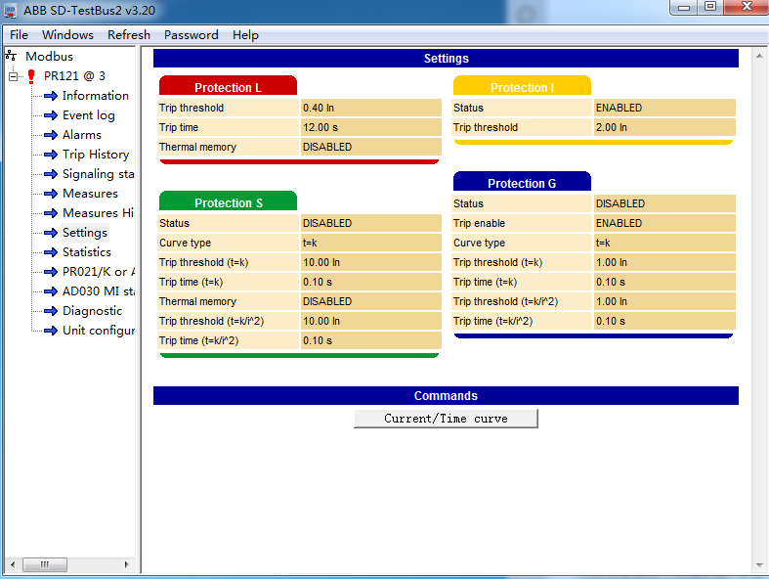Click the red Protection L header
Screen dimensions: 769x579
(228, 85)
